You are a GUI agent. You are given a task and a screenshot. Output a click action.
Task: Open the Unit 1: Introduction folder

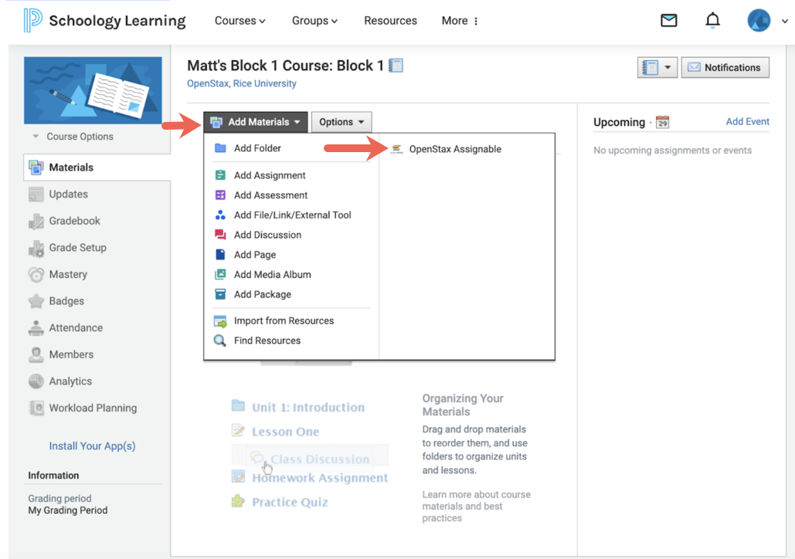point(309,407)
